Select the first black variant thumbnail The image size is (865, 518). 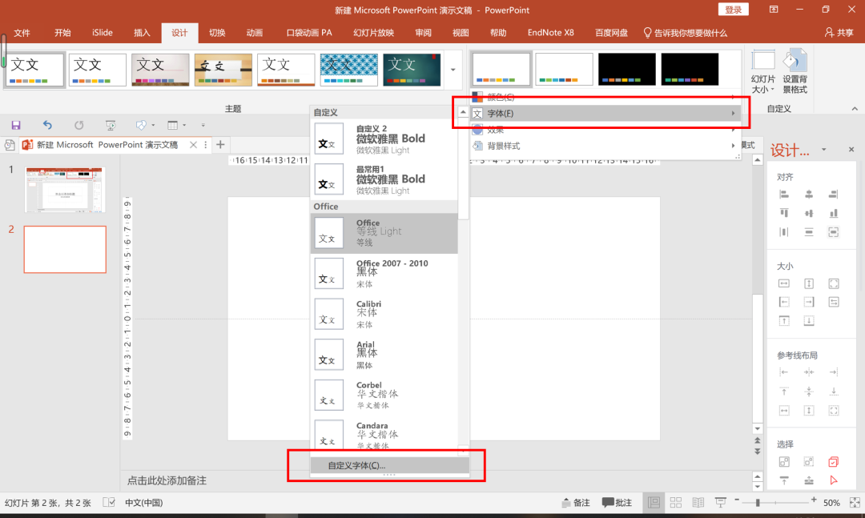pos(626,69)
